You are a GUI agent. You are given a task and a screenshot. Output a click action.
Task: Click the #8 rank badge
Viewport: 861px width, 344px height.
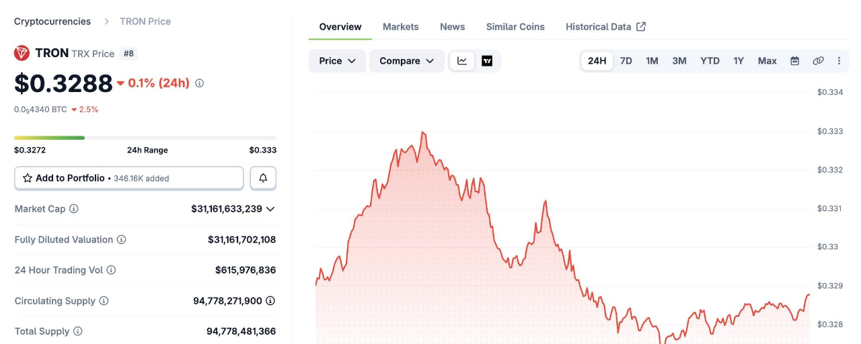[x=128, y=53]
